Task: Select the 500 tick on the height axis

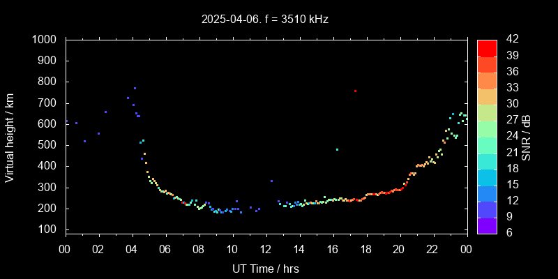Action: 48,145
